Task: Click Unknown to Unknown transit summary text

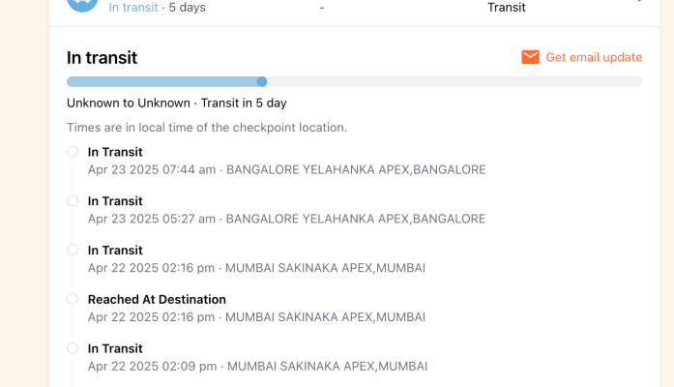Action: point(177,104)
